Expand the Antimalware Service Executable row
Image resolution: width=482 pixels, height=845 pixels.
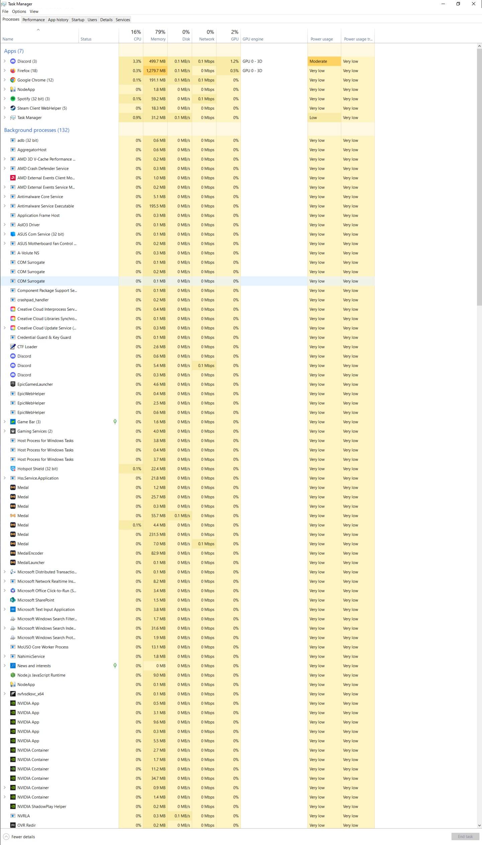coord(5,206)
